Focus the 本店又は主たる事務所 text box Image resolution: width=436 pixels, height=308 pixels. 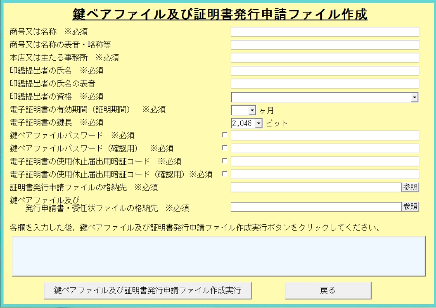[x=325, y=58]
